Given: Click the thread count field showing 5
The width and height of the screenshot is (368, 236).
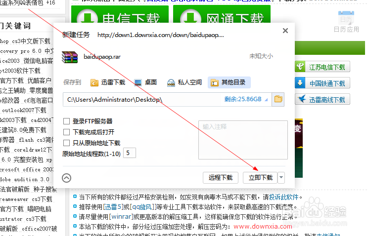Looking at the screenshot, I should (x=130, y=153).
